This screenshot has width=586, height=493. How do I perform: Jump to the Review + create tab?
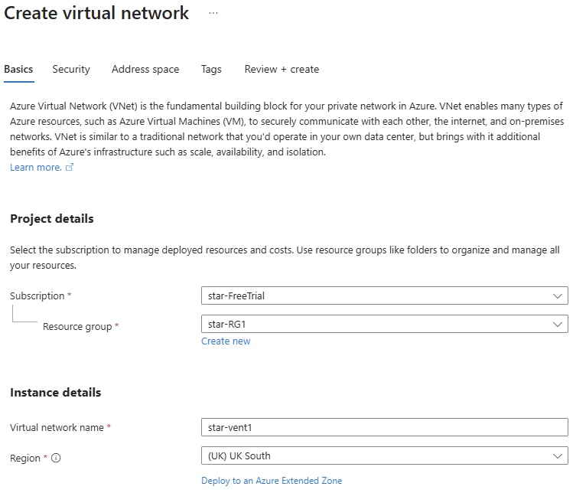point(282,69)
